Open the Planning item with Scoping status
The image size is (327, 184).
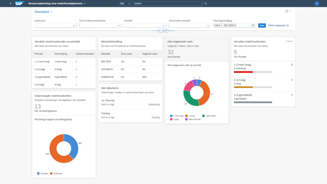click(130, 115)
